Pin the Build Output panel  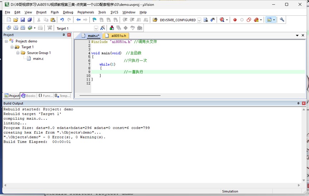(x=298, y=104)
